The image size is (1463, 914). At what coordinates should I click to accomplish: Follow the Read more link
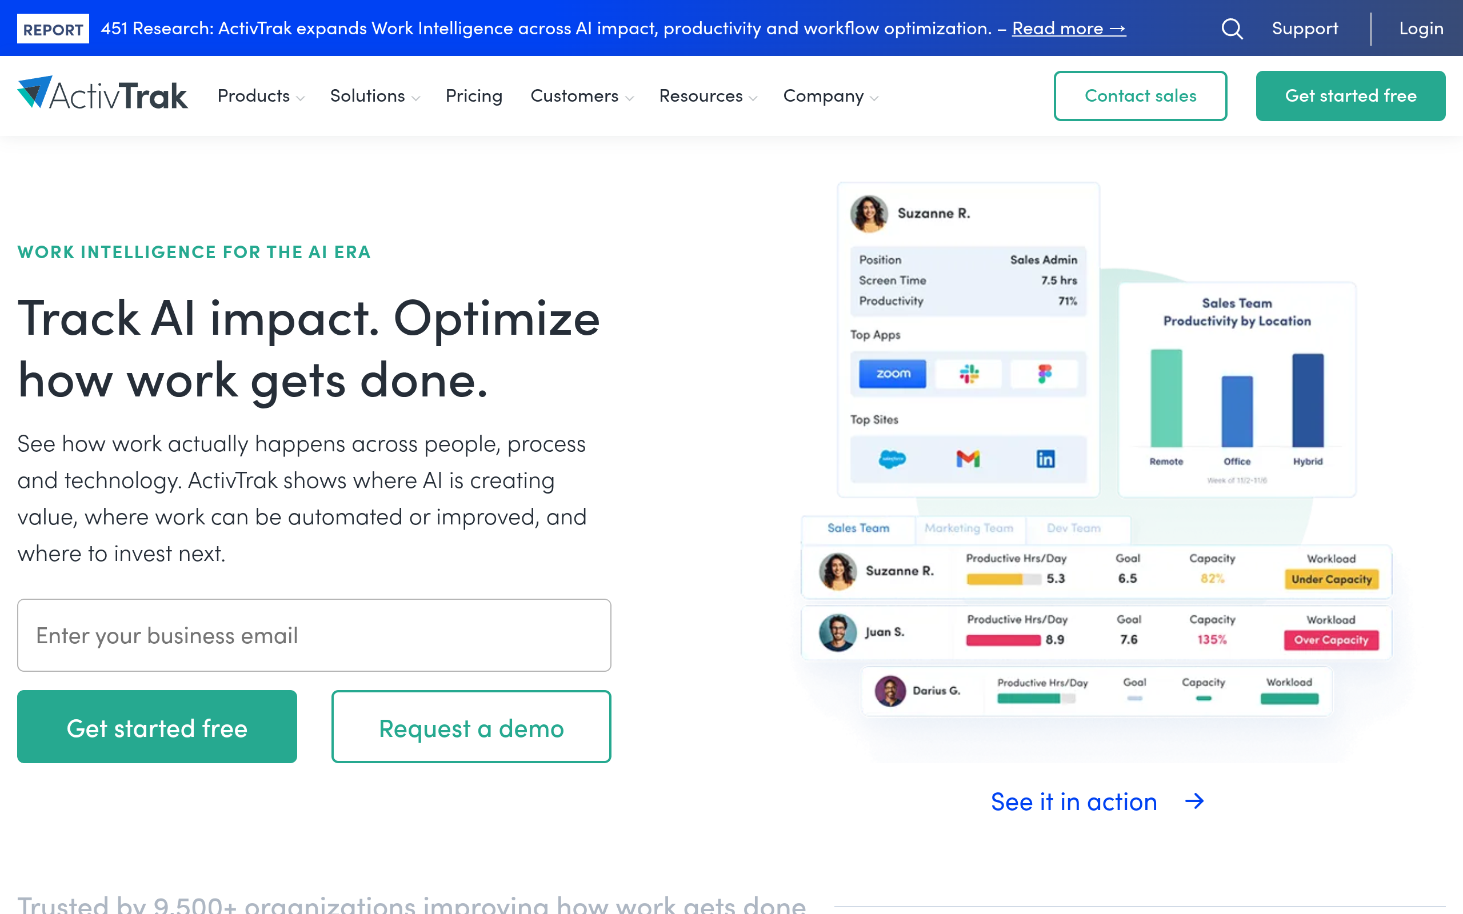click(1069, 29)
